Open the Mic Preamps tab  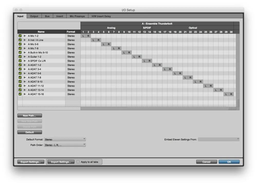77,16
